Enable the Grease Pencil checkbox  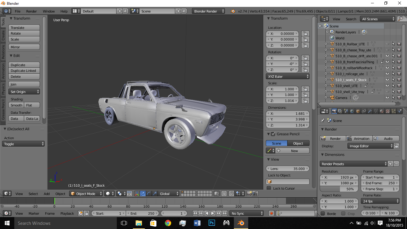(273, 134)
